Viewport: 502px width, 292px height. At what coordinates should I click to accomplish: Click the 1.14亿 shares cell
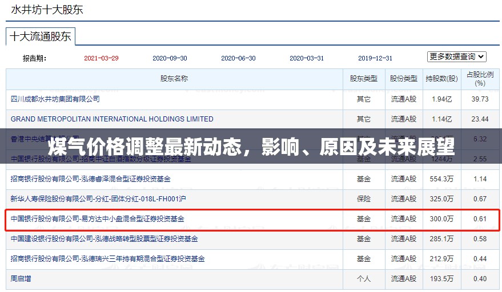tap(442, 119)
